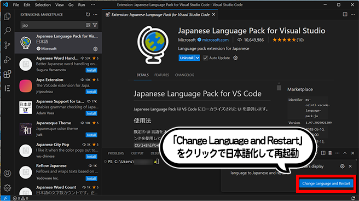Switch to the OUTPUT panel tab
This screenshot has width=359, height=201.
[137, 153]
